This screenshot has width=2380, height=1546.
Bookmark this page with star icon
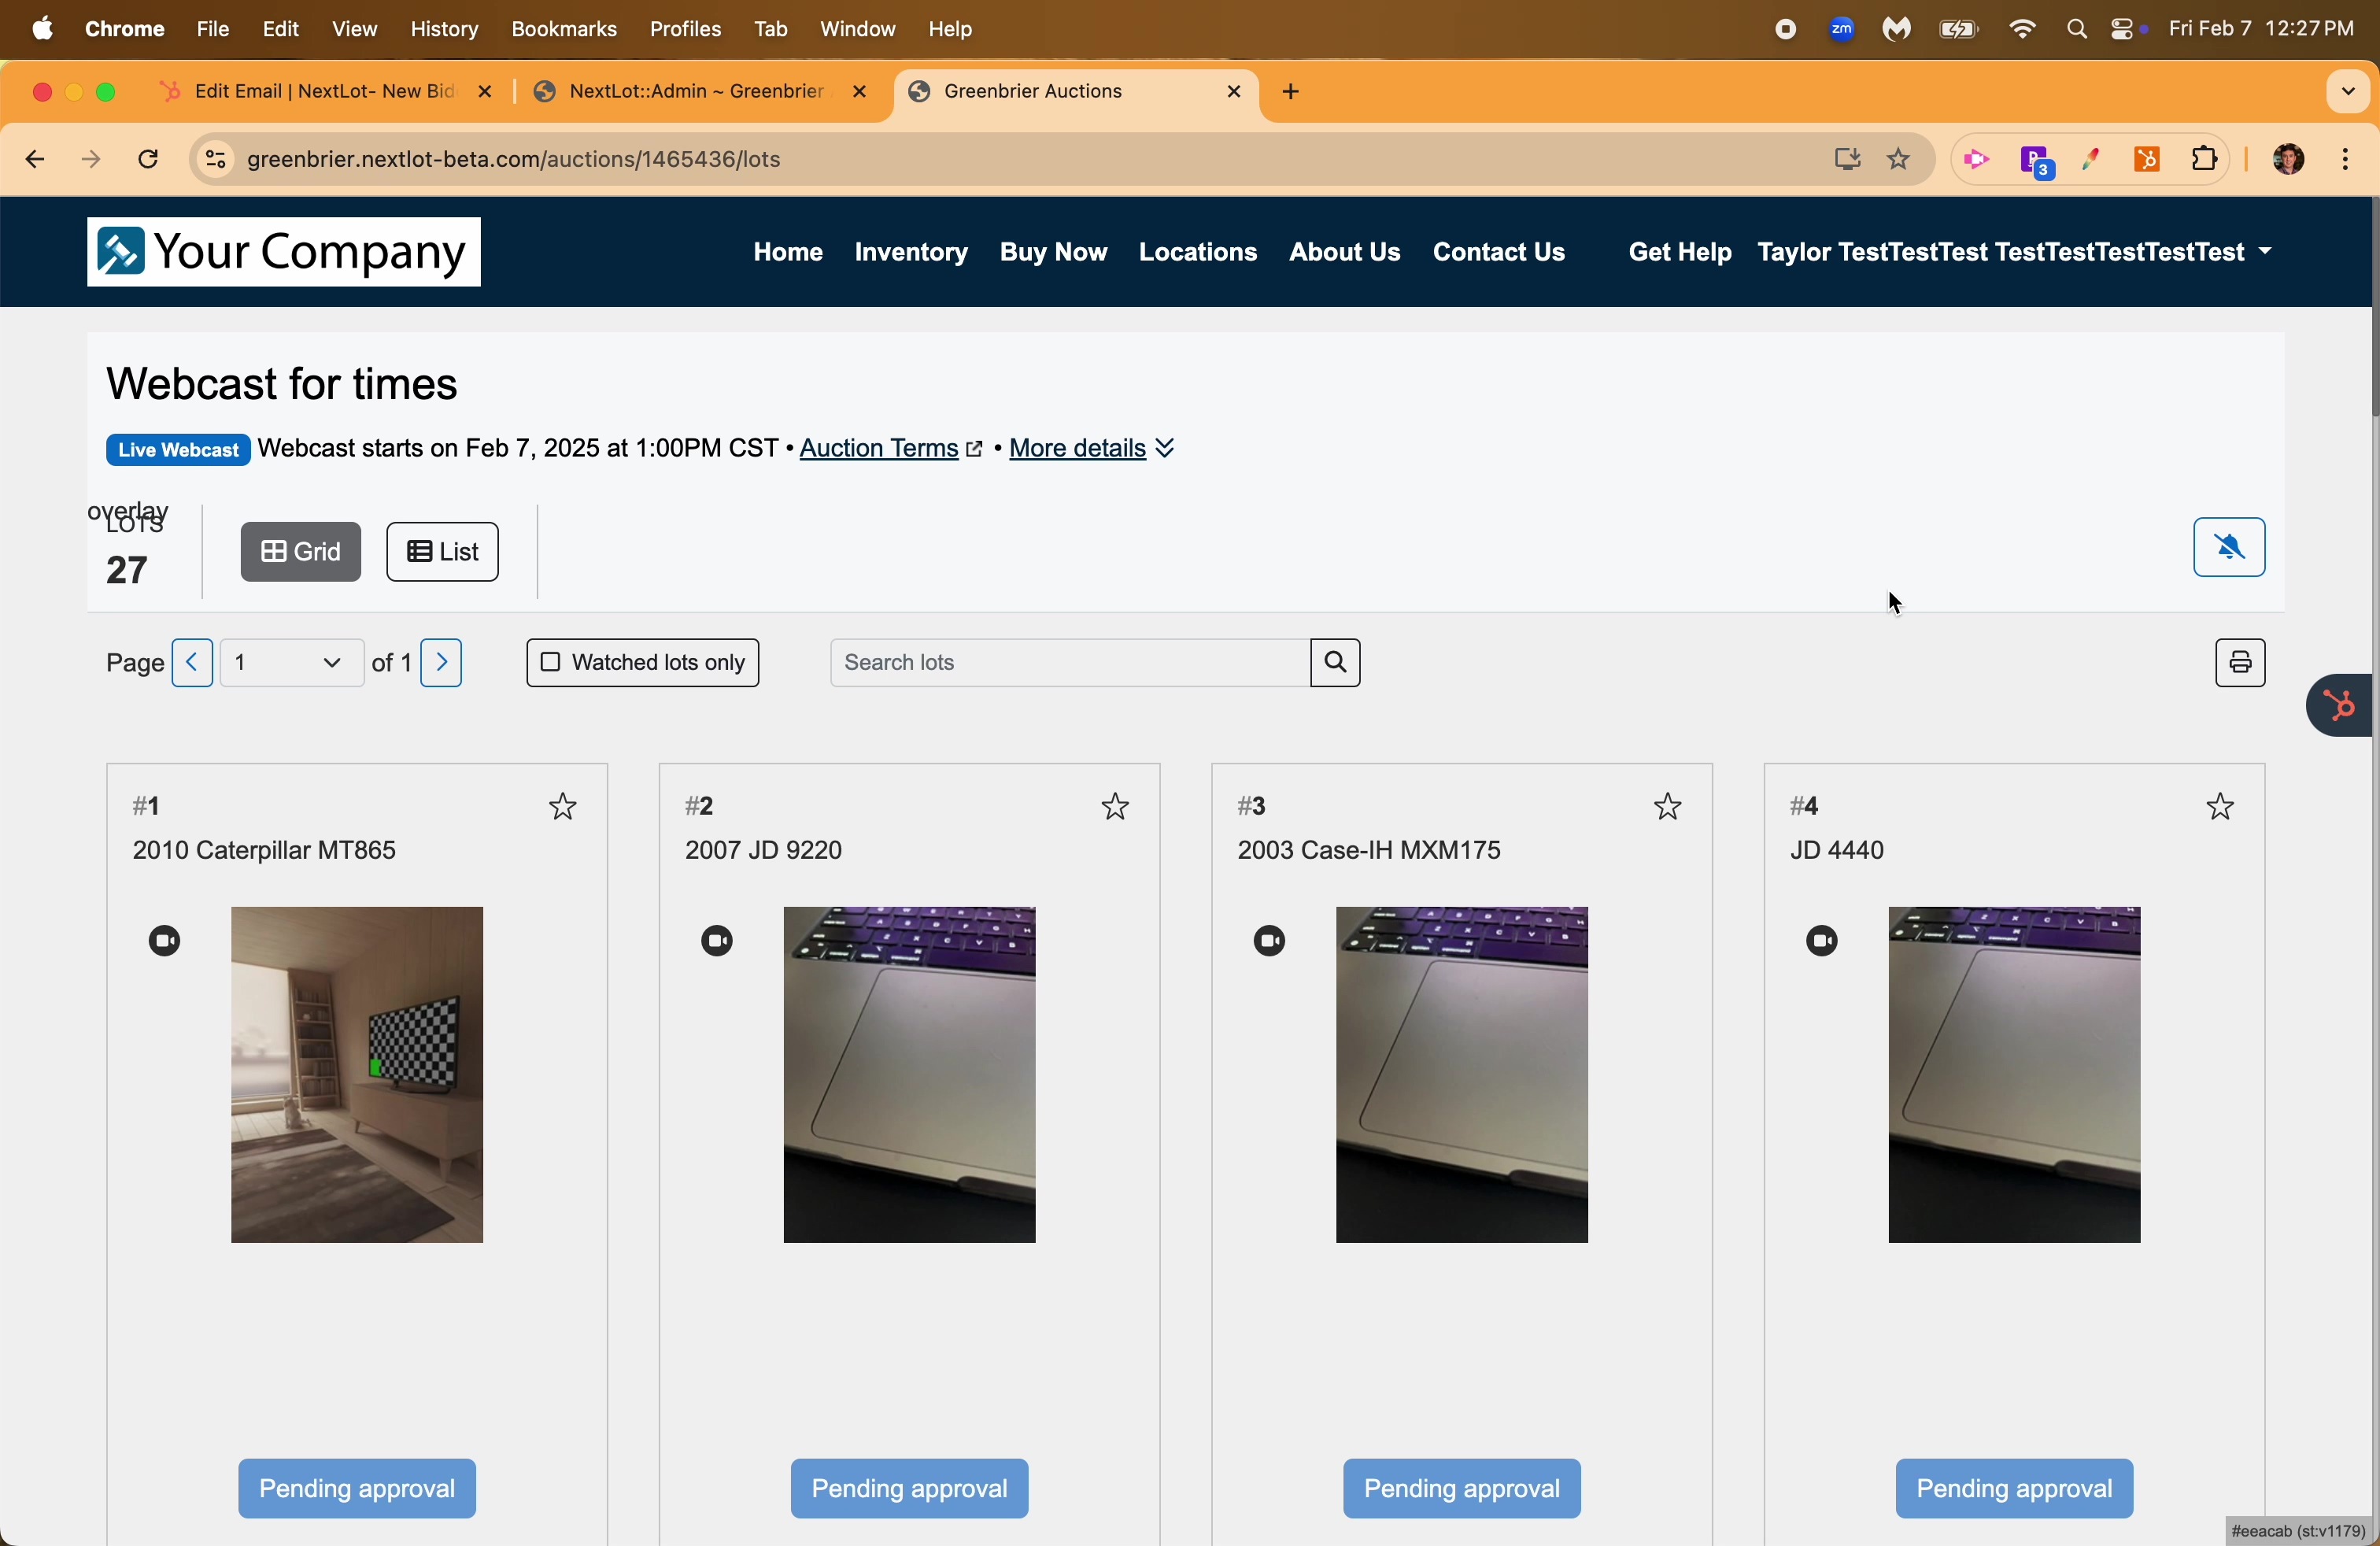1899,160
